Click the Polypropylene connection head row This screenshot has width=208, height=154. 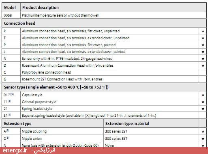(104, 72)
